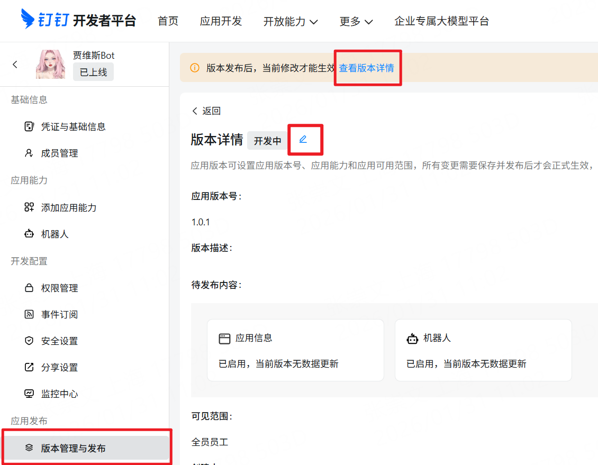598x465 pixels.
Task: Click the 开发配置 section label
Action: point(29,261)
